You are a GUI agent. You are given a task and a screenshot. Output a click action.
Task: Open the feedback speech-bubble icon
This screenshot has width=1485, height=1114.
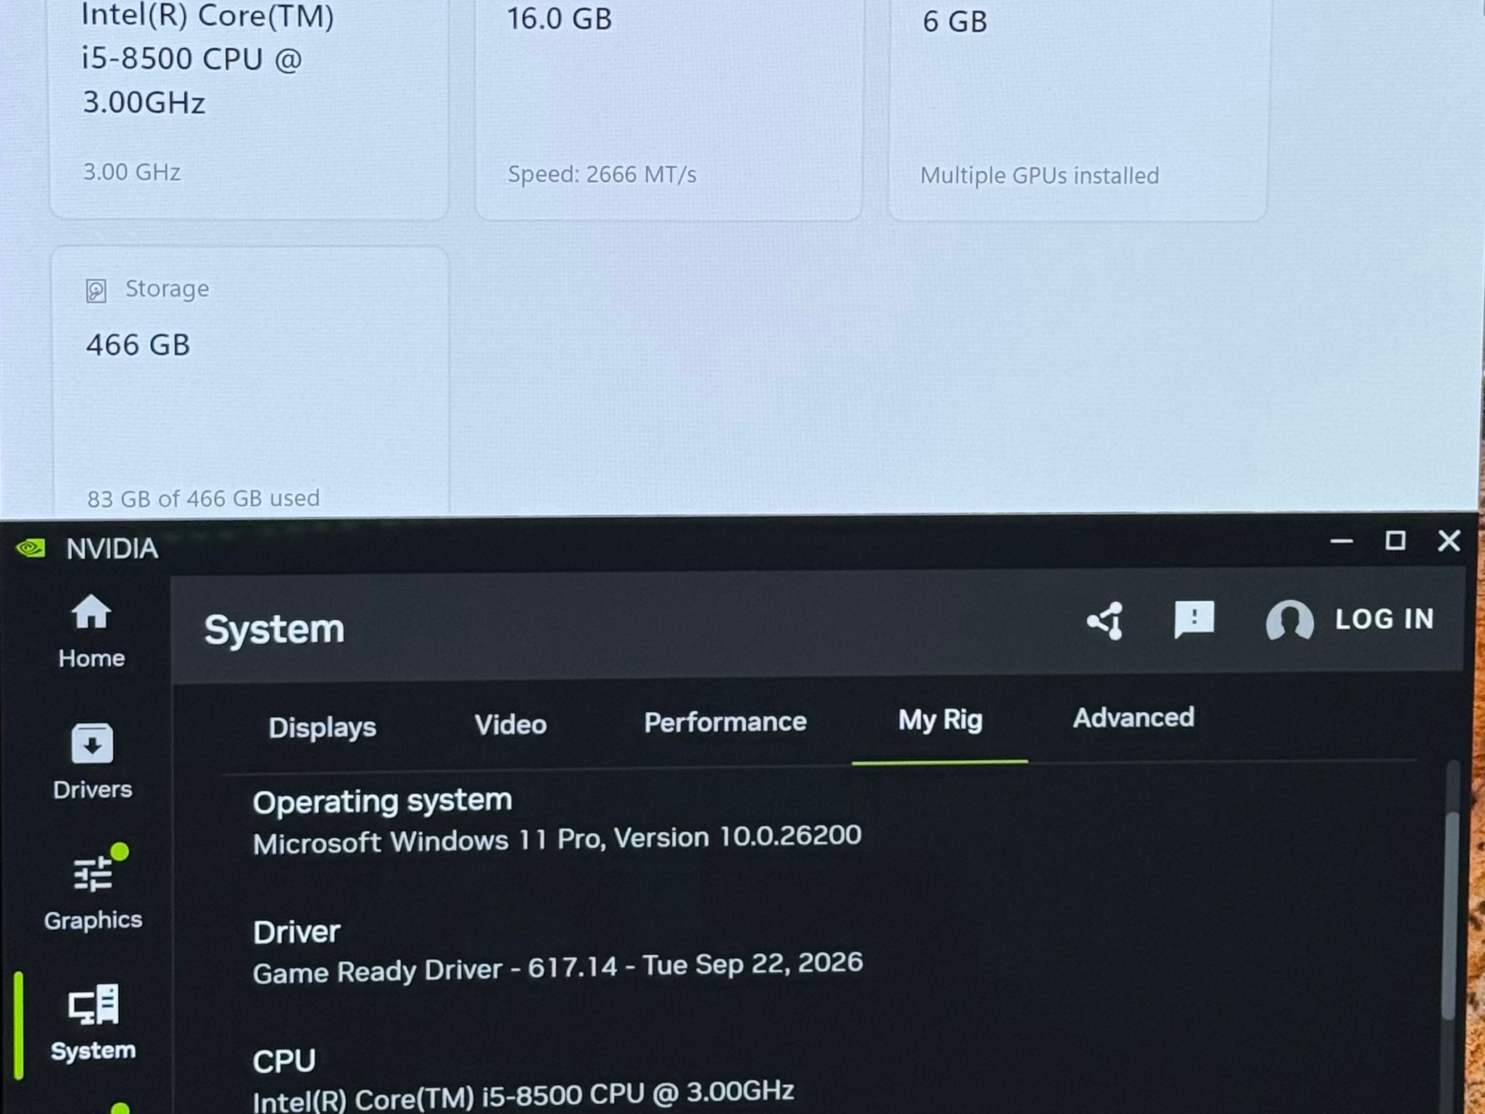1194,619
